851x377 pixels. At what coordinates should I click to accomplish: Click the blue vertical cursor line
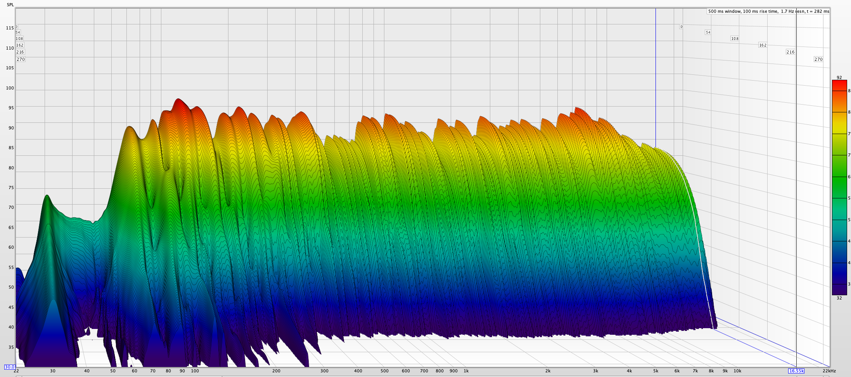pos(656,77)
